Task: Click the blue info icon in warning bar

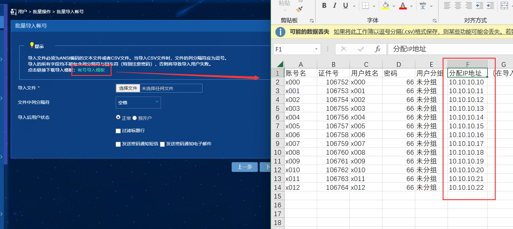Action: pyautogui.click(x=280, y=32)
